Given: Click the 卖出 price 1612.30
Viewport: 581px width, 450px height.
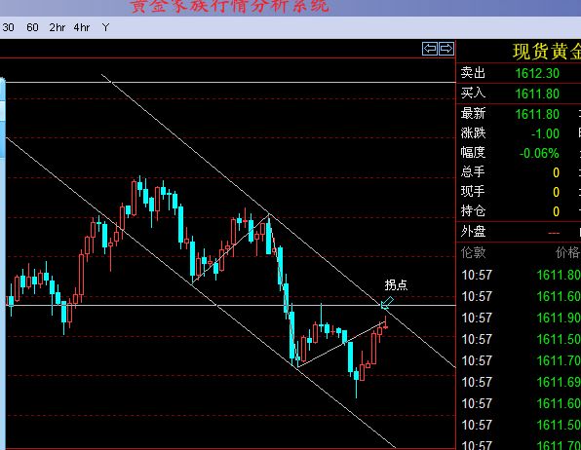Looking at the screenshot, I should 537,73.
